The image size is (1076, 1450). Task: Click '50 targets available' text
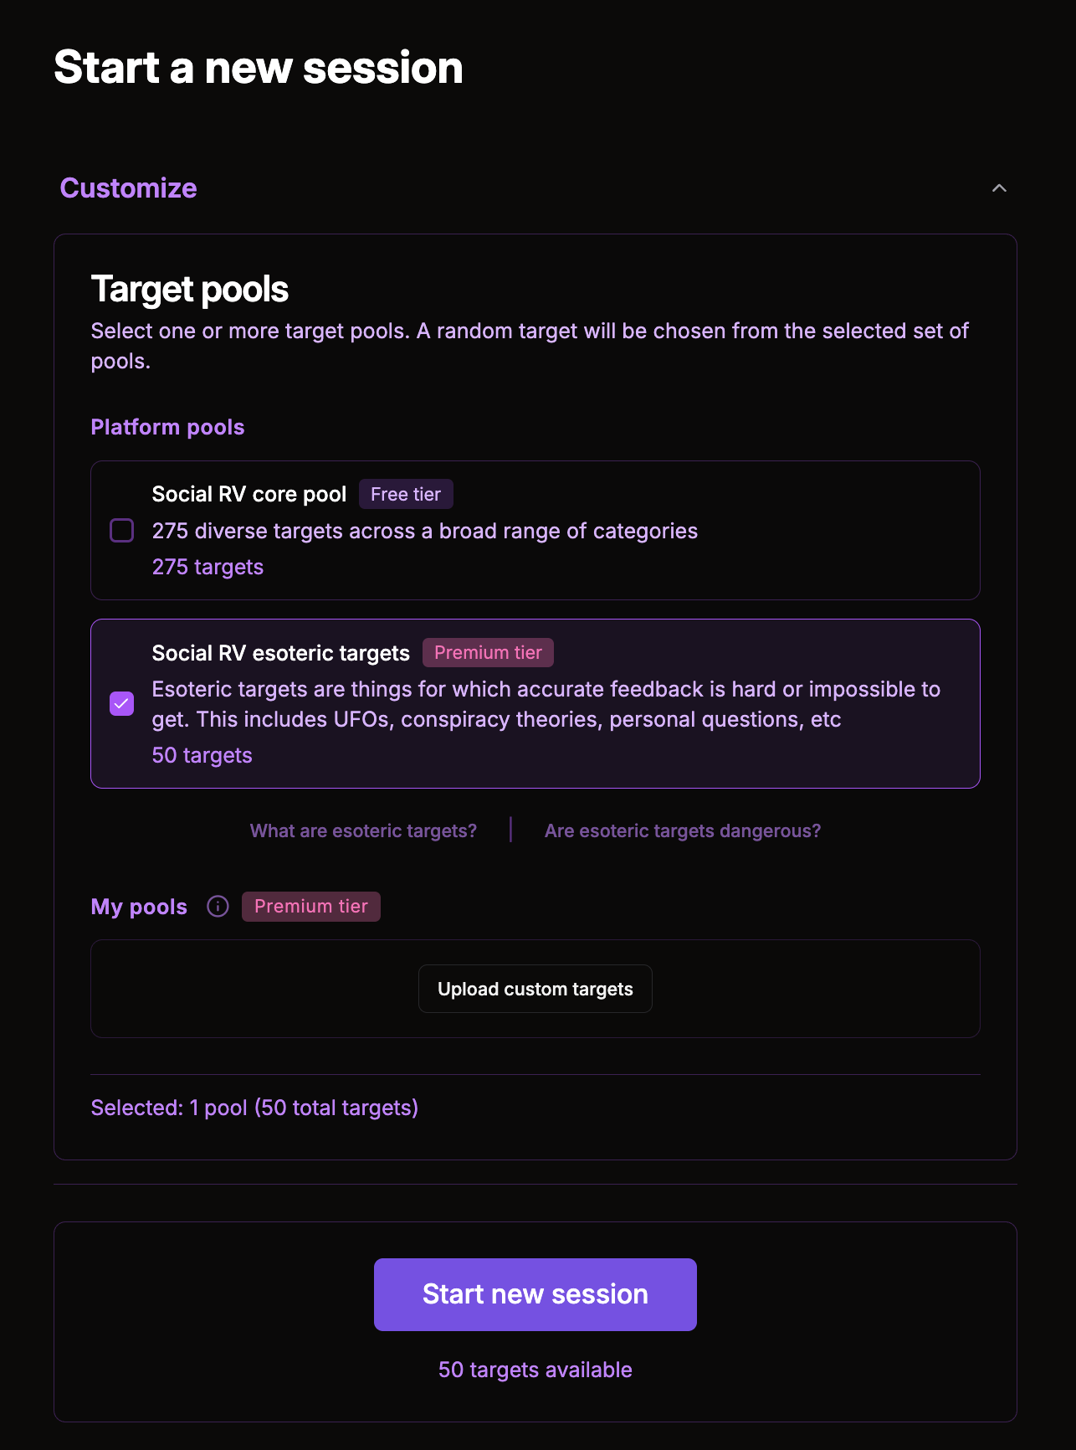click(535, 1370)
